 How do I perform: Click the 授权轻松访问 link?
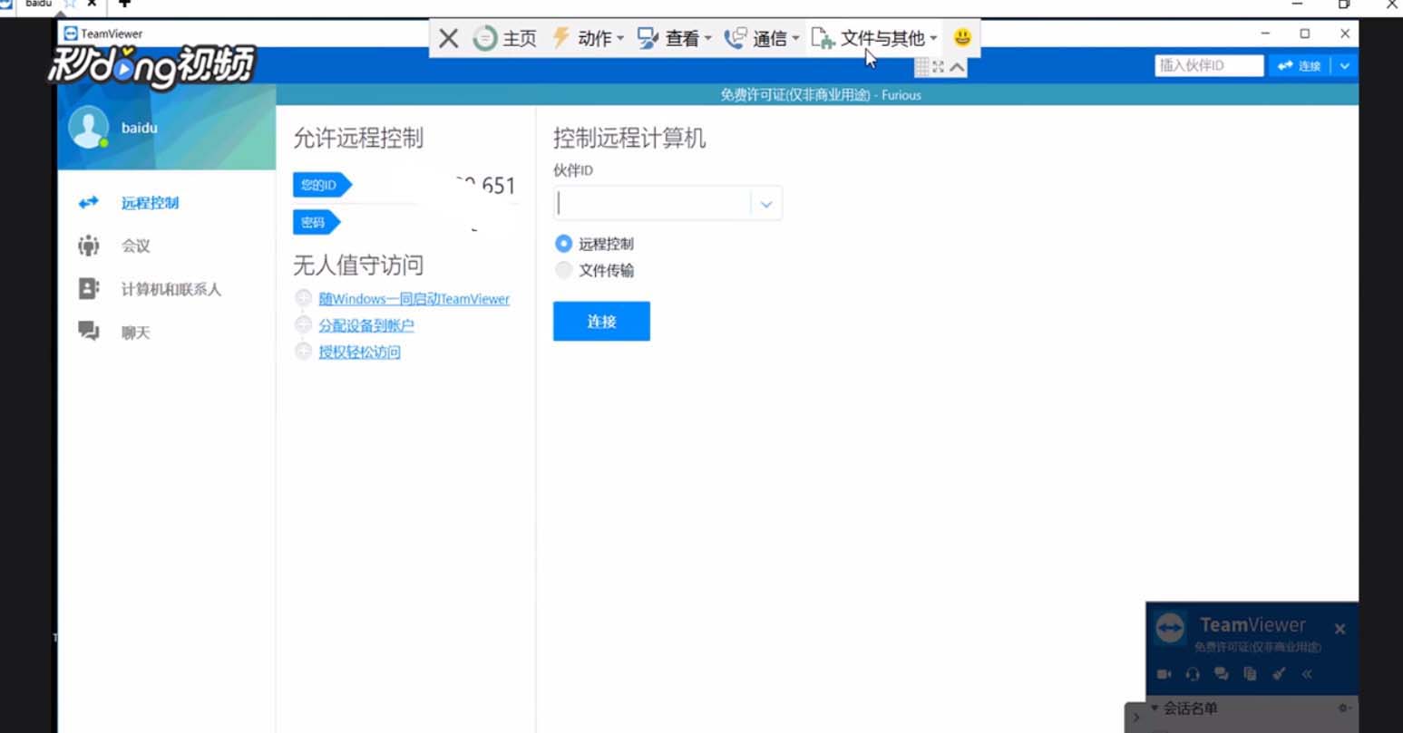[x=359, y=352]
